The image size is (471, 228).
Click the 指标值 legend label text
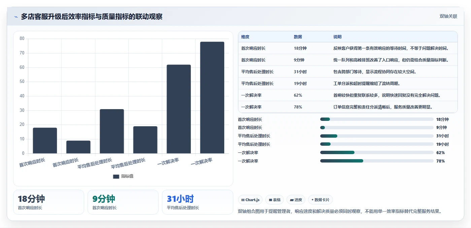(x=127, y=176)
